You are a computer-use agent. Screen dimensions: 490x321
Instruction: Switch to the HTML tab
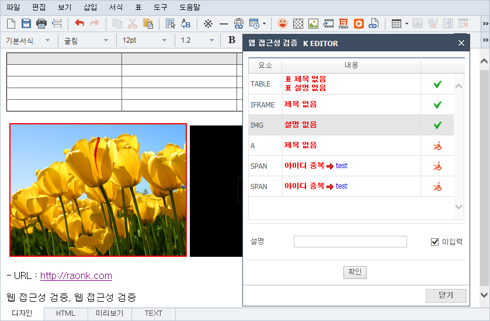tap(66, 313)
